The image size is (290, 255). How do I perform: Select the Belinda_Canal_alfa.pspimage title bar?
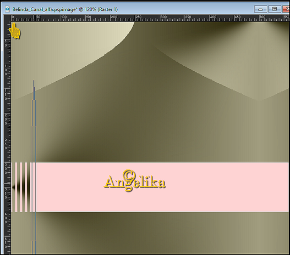pos(129,9)
